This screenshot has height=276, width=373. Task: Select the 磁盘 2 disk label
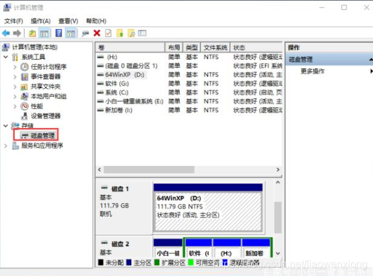pyautogui.click(x=120, y=244)
